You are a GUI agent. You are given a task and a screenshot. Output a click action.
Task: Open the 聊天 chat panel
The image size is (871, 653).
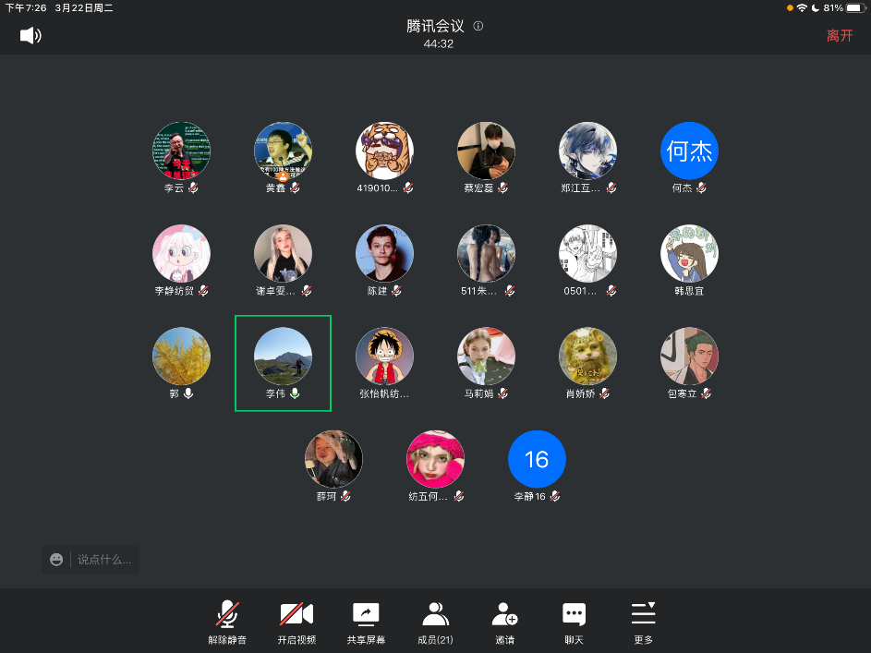(574, 614)
